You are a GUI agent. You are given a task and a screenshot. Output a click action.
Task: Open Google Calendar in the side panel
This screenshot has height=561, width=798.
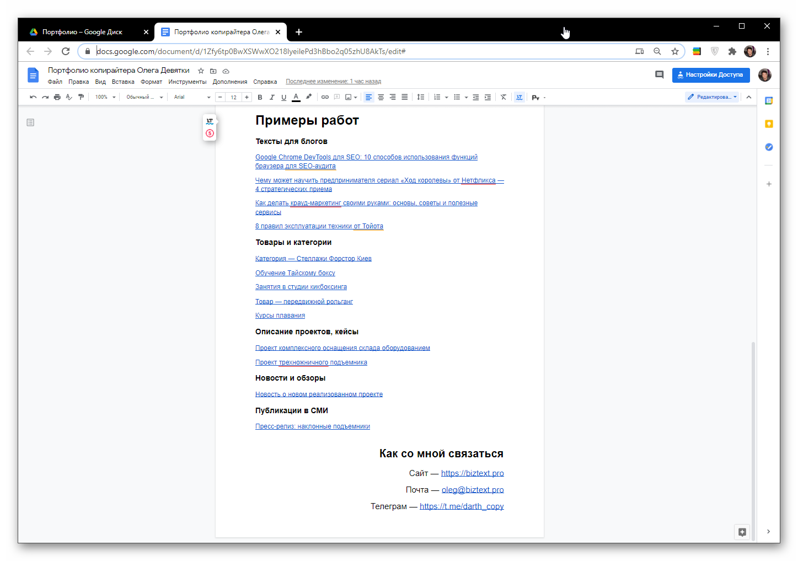click(769, 101)
